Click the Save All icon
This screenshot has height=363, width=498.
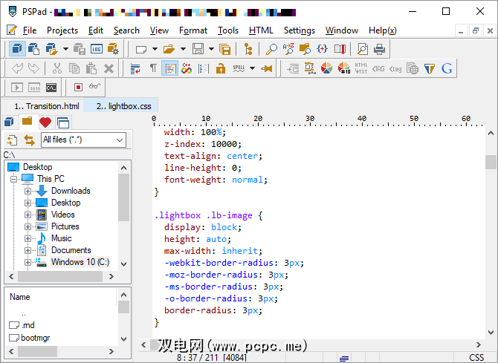(224, 49)
